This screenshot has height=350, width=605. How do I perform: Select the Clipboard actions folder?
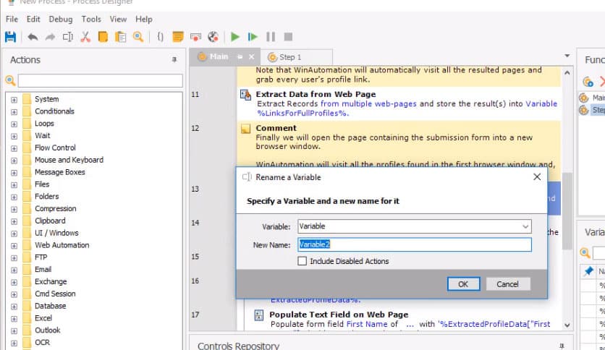tap(50, 221)
